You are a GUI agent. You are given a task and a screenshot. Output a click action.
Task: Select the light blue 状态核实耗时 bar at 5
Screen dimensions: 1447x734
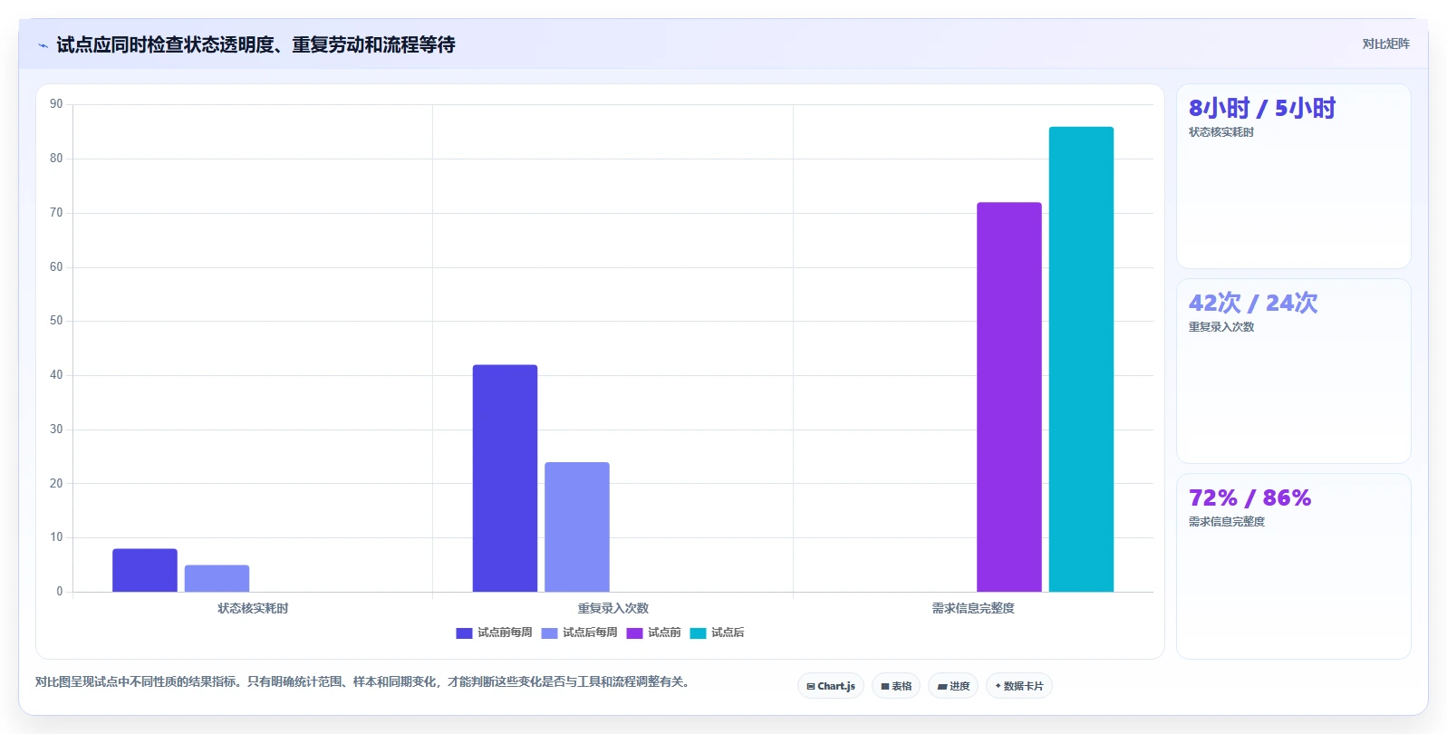[x=217, y=578]
